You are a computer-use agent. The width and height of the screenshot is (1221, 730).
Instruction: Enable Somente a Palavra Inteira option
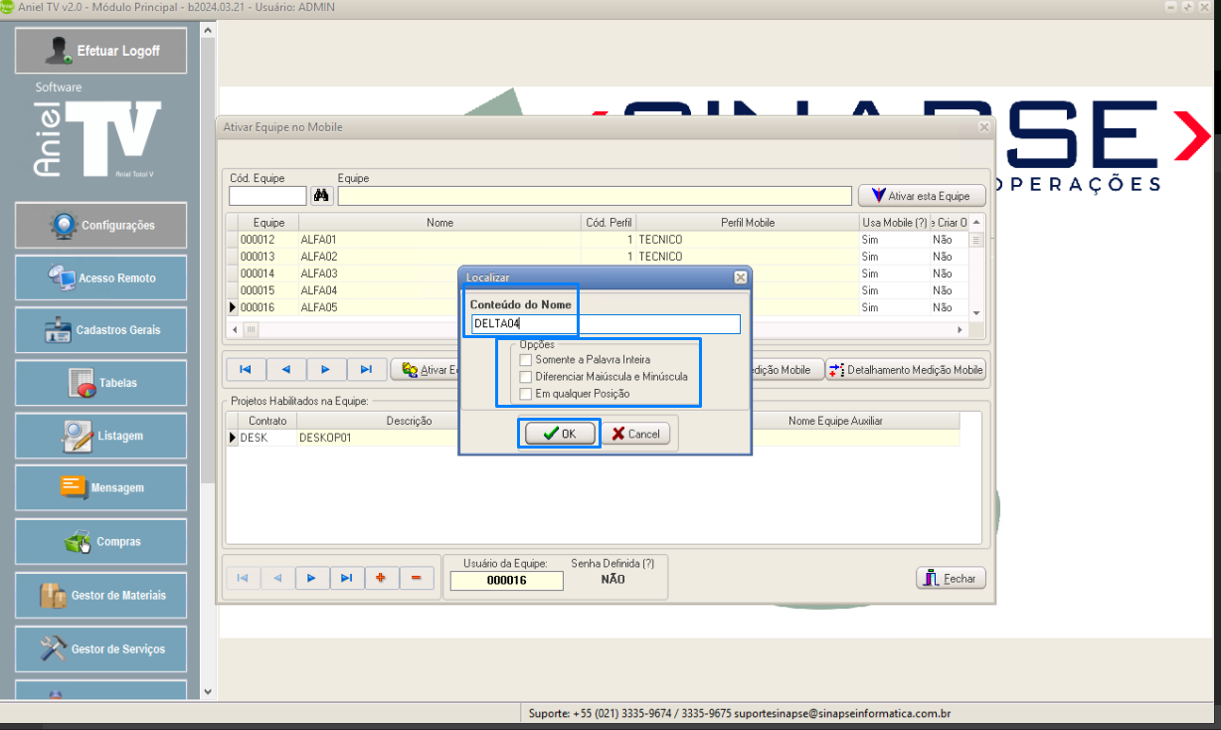(526, 359)
